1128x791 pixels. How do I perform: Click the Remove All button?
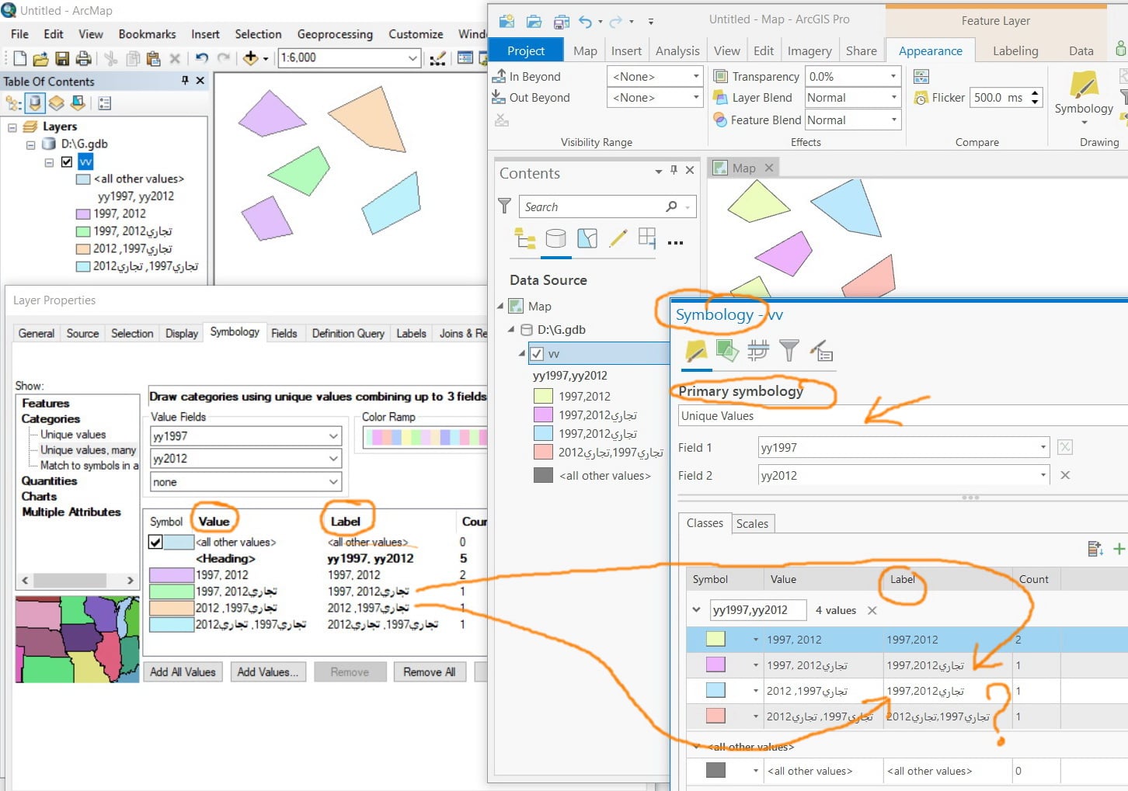430,672
